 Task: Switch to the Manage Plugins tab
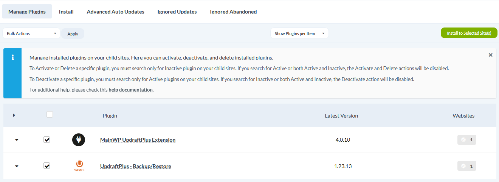pyautogui.click(x=27, y=12)
